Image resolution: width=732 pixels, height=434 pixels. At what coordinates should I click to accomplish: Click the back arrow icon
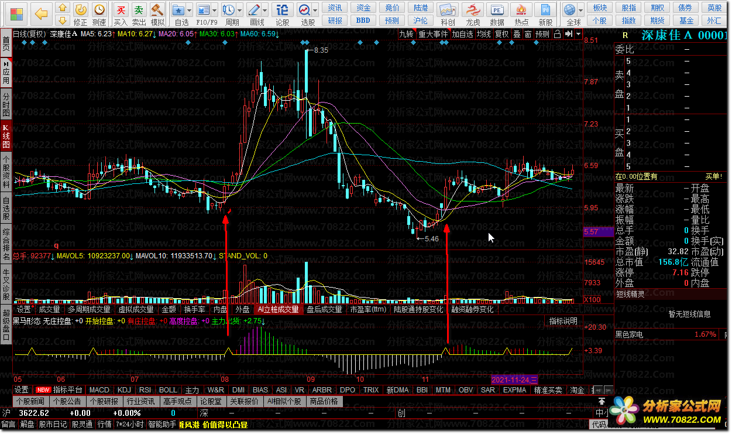(x=41, y=13)
